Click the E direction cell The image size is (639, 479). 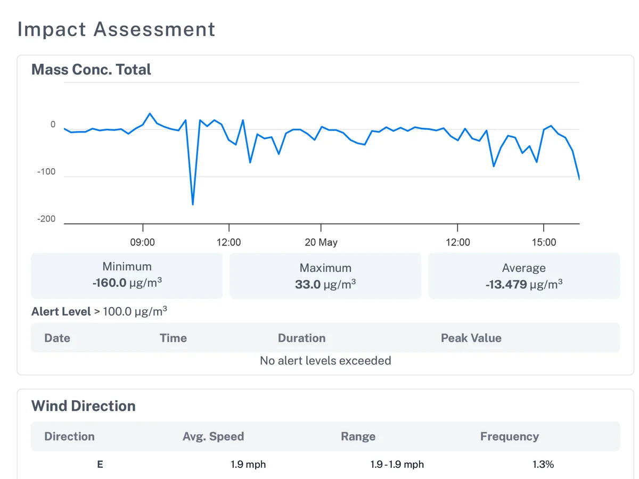pos(100,464)
